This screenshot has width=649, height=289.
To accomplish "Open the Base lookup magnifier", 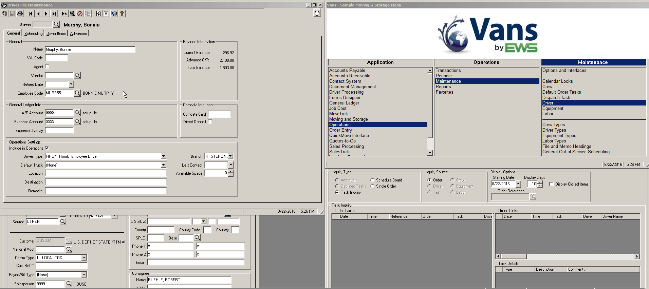I will click(x=197, y=238).
